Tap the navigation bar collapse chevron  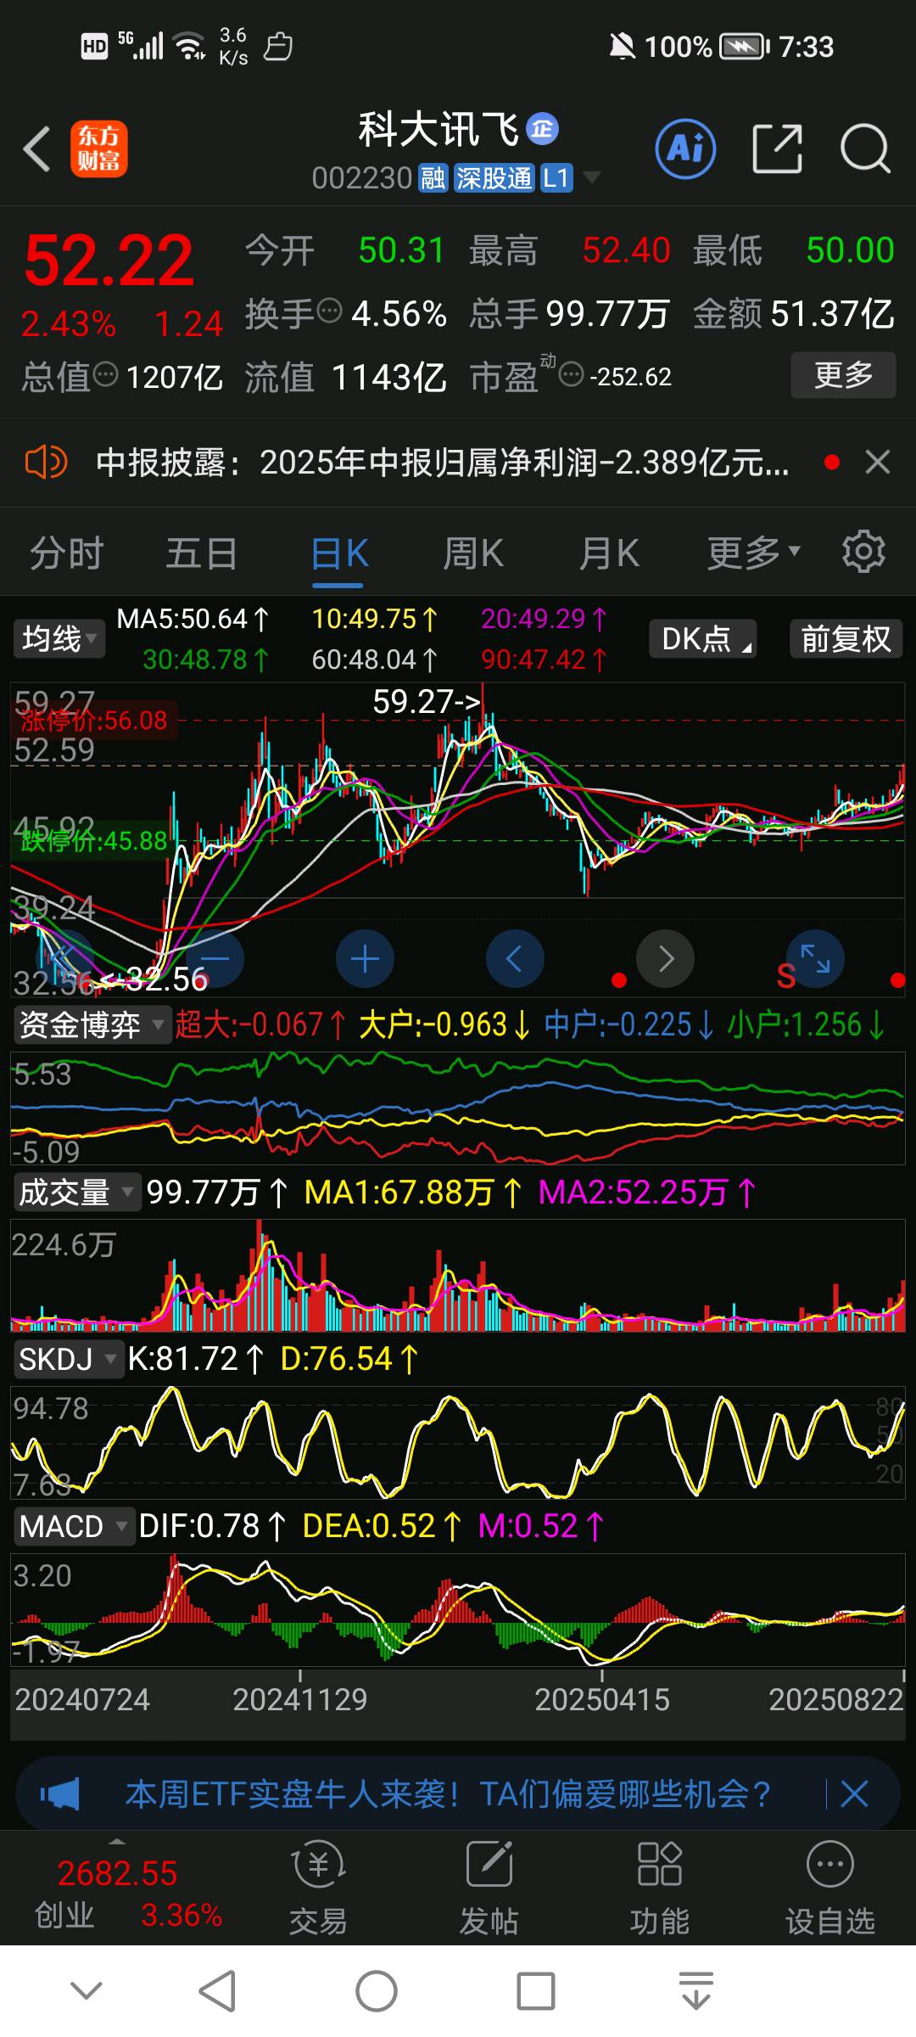(87, 1990)
